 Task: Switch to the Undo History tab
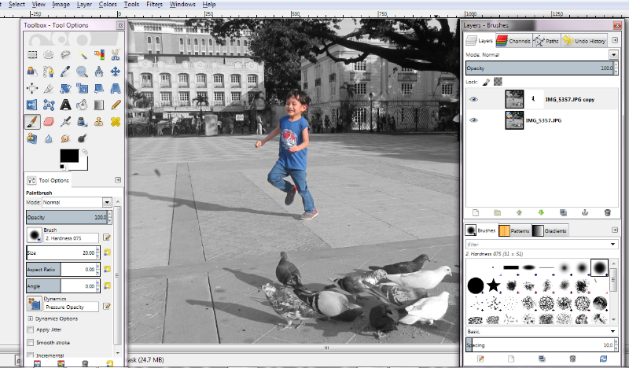(x=584, y=41)
